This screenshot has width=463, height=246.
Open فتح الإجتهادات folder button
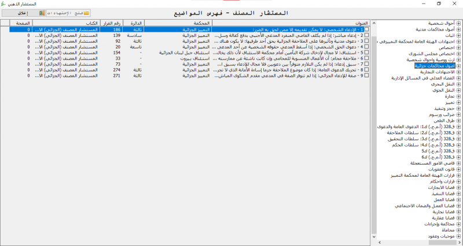(x=68, y=13)
